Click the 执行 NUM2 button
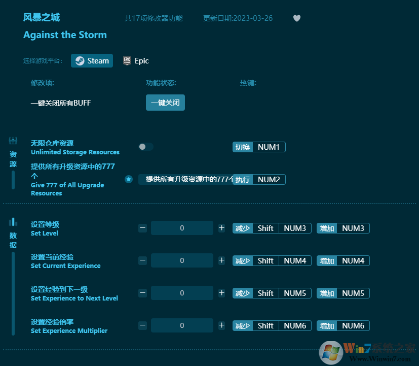The width and height of the screenshot is (419, 366). coord(259,179)
